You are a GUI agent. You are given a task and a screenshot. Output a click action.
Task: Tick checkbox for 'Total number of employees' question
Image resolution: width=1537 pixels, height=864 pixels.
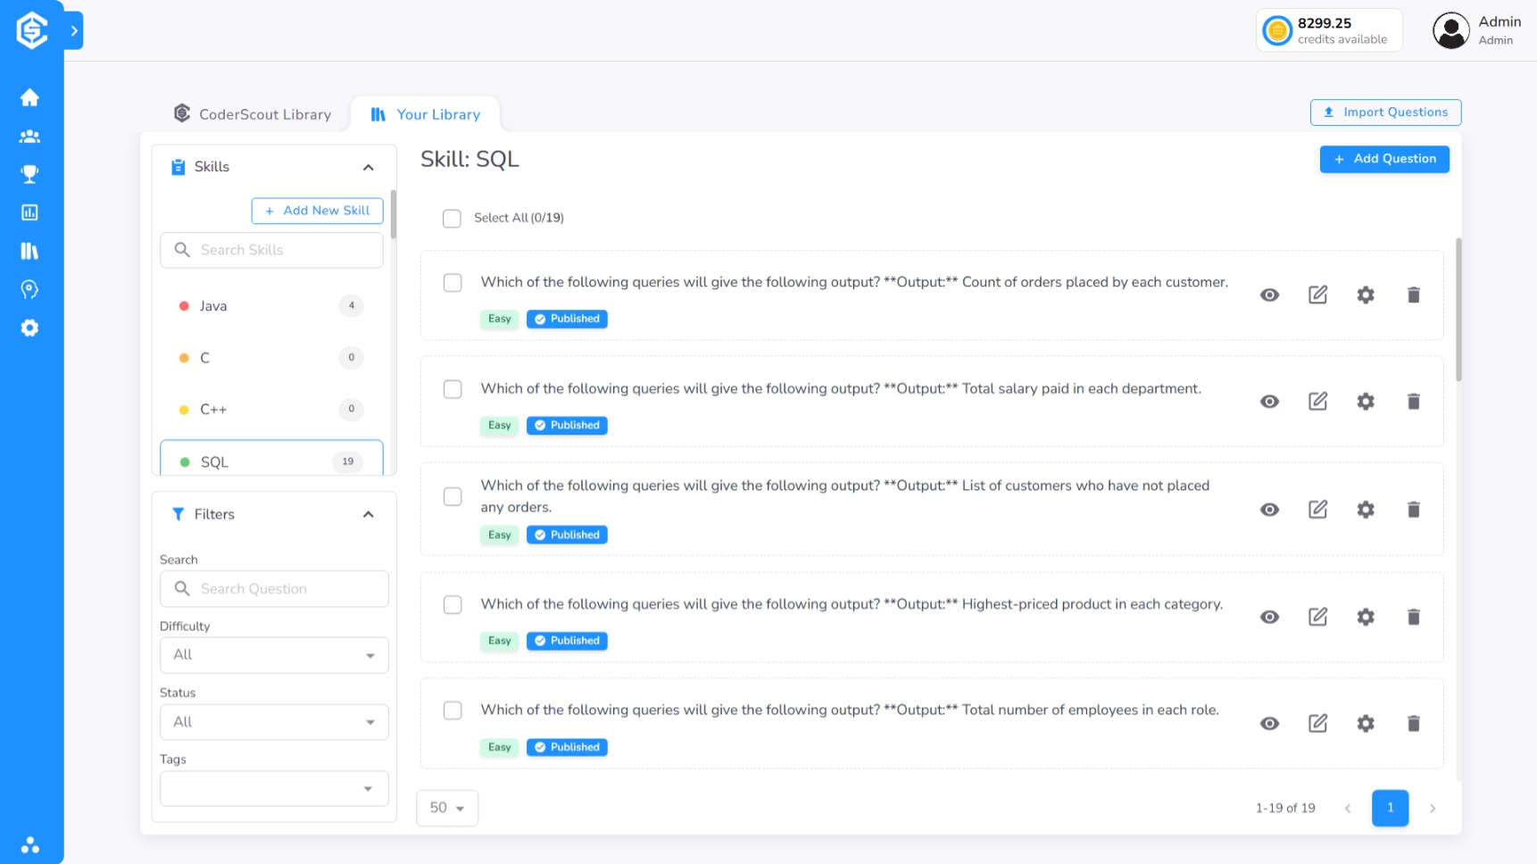click(x=453, y=710)
